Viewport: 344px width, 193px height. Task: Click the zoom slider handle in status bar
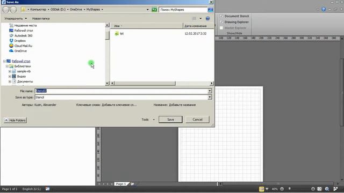click(290, 189)
